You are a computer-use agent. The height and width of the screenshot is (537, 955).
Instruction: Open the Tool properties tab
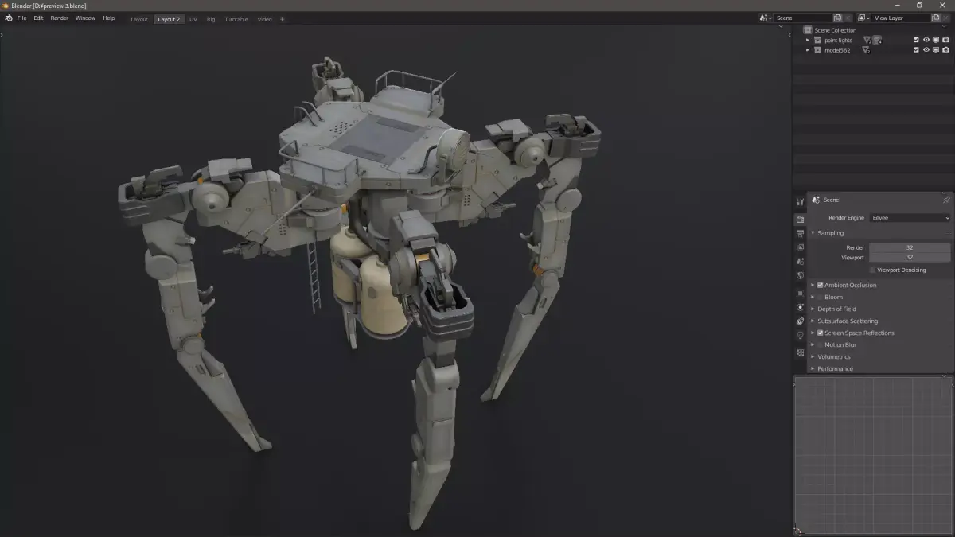801,202
